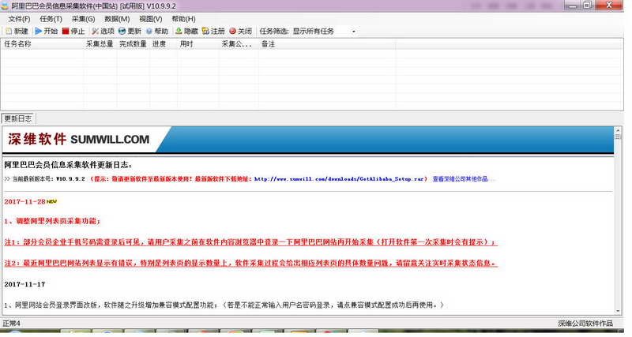Screen dimensions: 632x337
Task: Click the 注册 (Register) toolbar button
Action: 213,31
